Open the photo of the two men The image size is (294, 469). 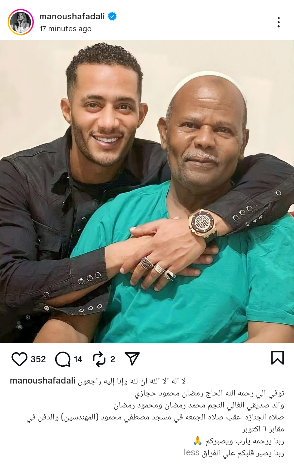tap(147, 192)
